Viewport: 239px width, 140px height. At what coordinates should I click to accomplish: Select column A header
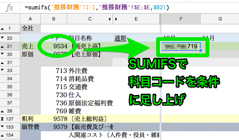30,19
